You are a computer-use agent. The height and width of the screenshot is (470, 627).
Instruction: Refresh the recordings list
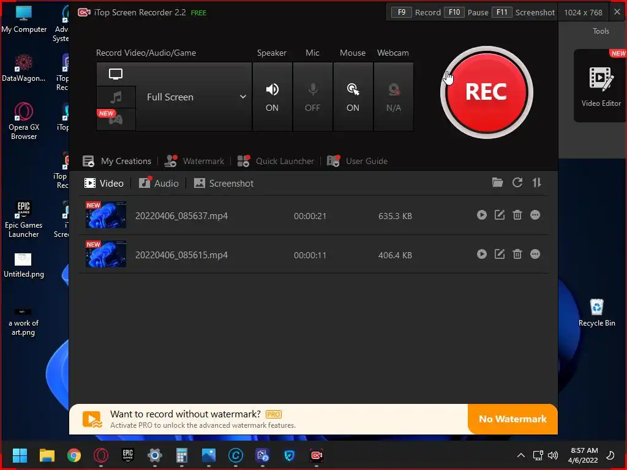[517, 182]
